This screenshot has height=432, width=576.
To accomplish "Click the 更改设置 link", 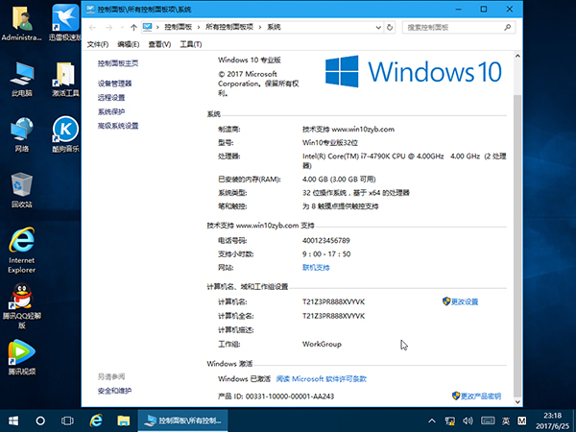I will tap(464, 301).
